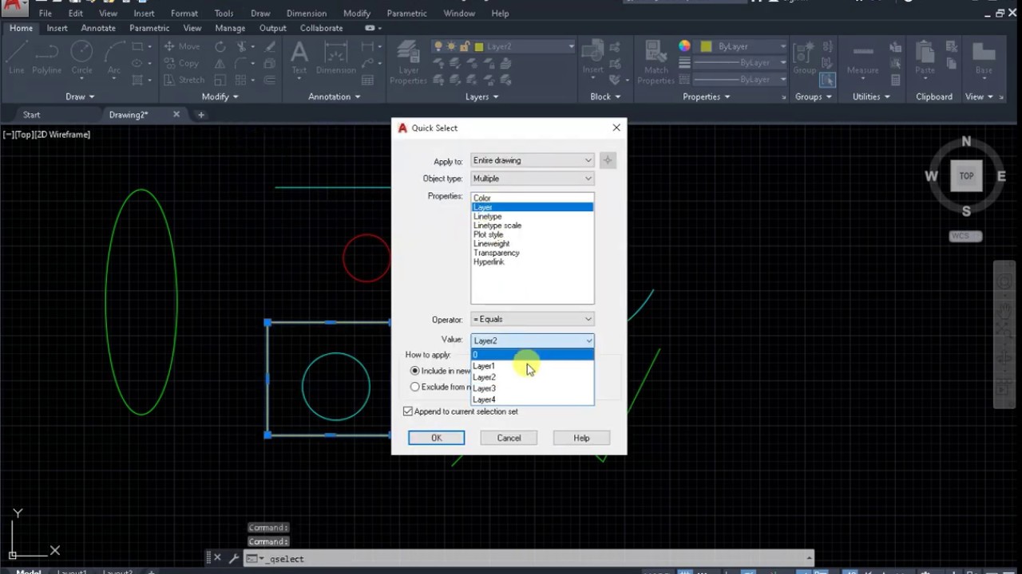Click the ViewCube TOP face

tap(966, 176)
